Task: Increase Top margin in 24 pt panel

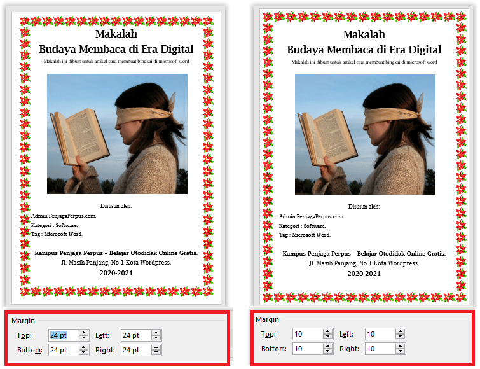Action: click(x=83, y=333)
